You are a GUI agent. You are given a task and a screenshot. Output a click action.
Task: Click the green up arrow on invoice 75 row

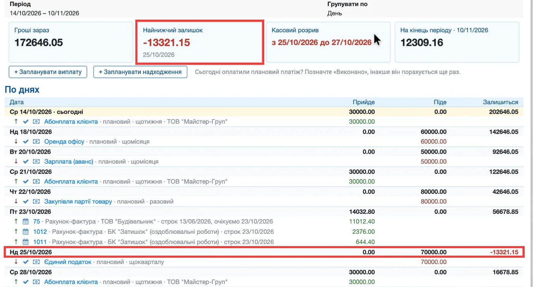(16, 221)
